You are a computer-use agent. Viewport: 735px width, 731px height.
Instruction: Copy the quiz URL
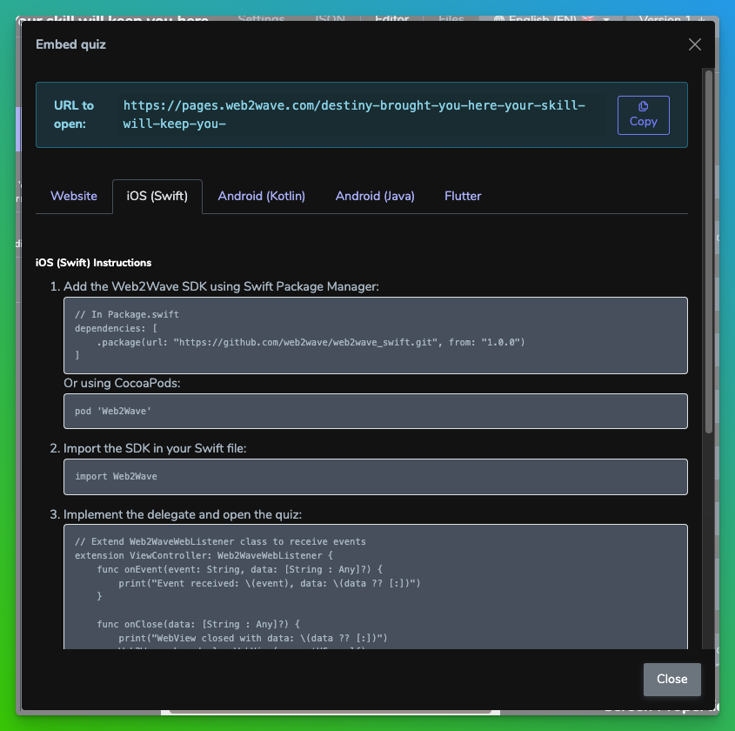[643, 115]
